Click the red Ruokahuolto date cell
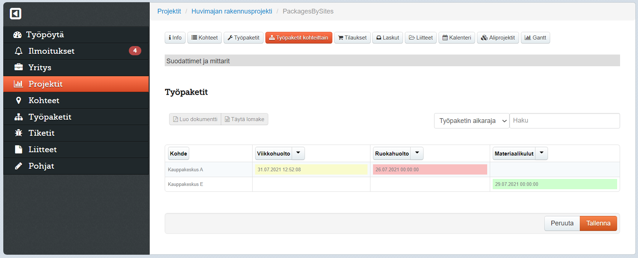The height and width of the screenshot is (258, 638). 430,169
